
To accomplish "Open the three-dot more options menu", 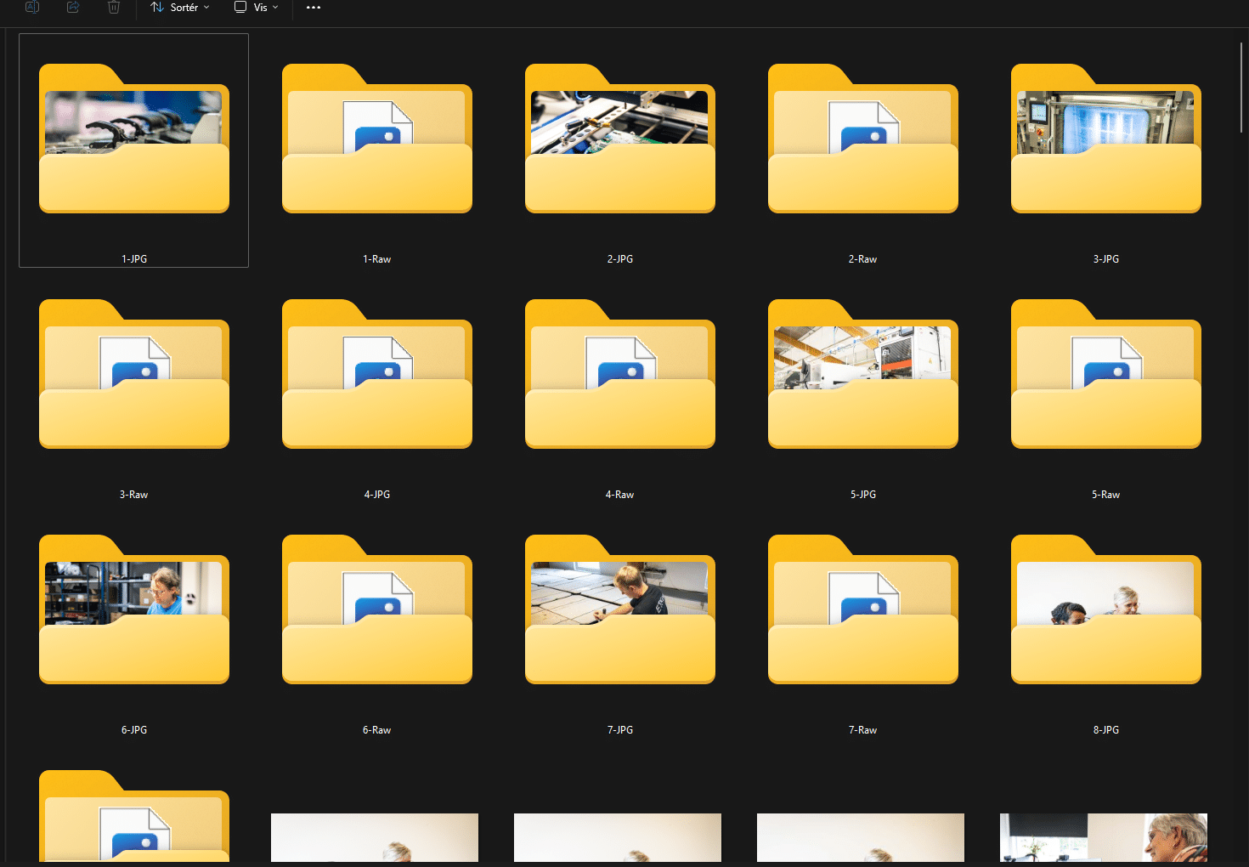I will pos(314,7).
